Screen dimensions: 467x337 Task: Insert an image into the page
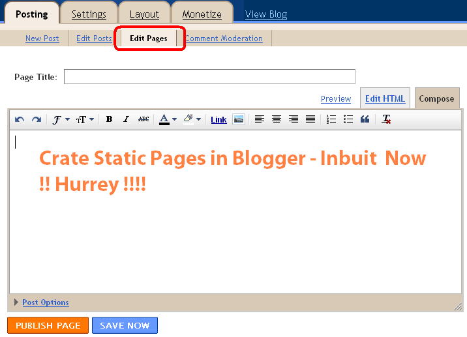(x=239, y=119)
